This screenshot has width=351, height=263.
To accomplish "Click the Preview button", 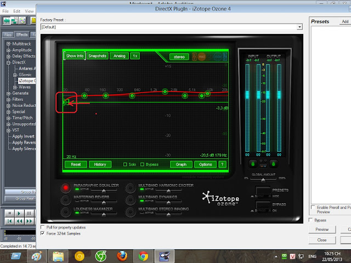I will (x=322, y=229).
